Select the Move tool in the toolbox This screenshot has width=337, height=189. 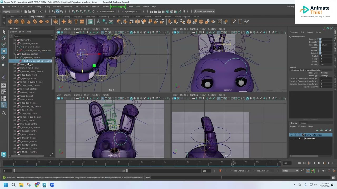pos(4,51)
